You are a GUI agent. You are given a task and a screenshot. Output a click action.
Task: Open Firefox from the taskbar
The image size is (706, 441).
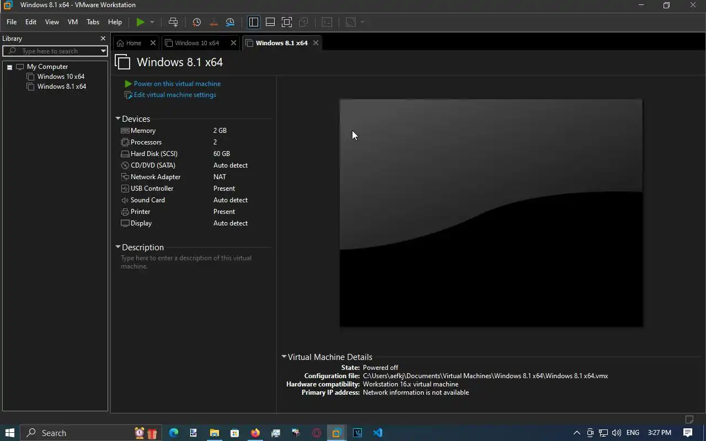[x=255, y=433]
